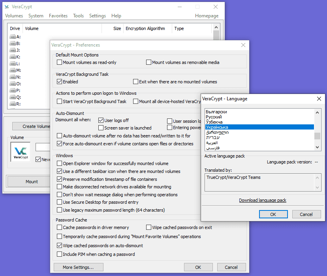Enable Open Explorer window for mounted volume
Viewport: 327px width, 276px height.
click(x=59, y=163)
